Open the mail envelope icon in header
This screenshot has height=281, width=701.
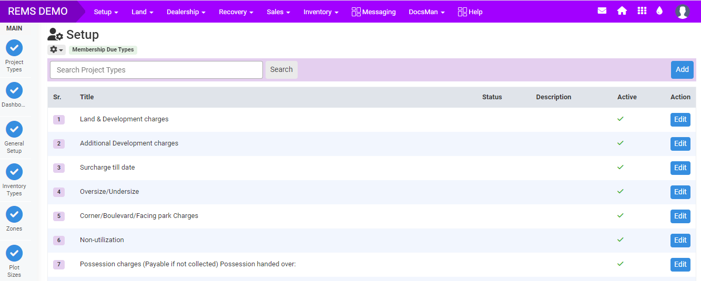(x=602, y=11)
